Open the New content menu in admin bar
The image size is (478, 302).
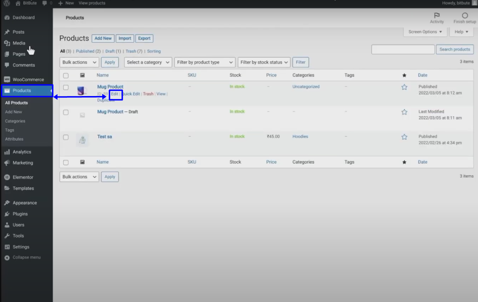coord(66,3)
